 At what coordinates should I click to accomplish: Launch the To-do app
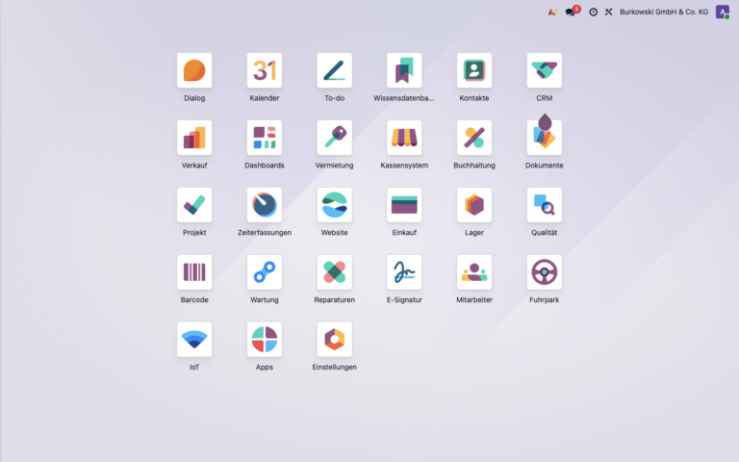pyautogui.click(x=334, y=70)
